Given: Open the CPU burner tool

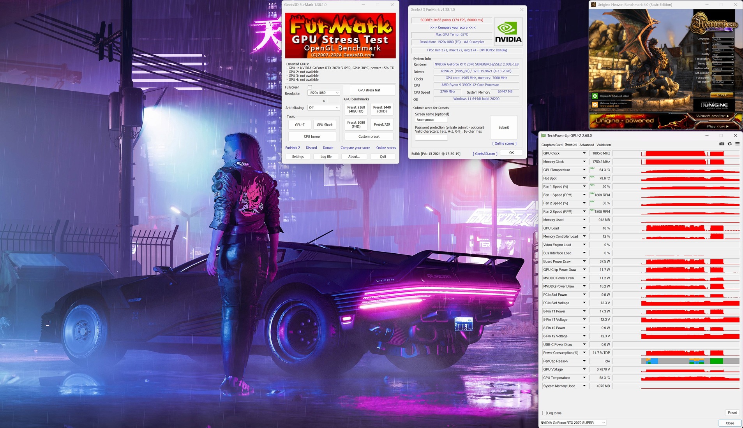Looking at the screenshot, I should coord(312,137).
